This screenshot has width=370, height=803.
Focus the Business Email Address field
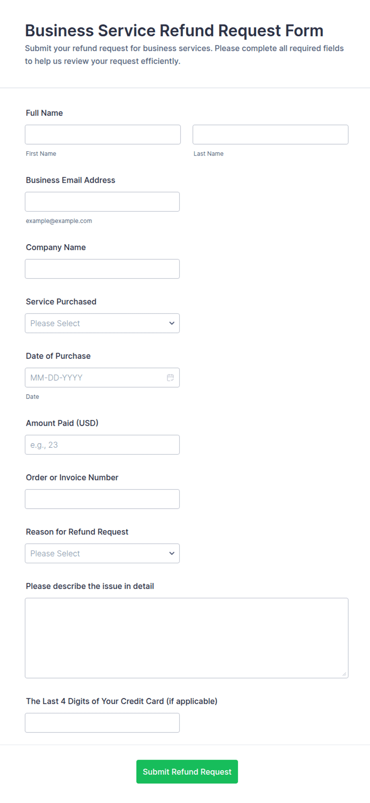coord(102,202)
